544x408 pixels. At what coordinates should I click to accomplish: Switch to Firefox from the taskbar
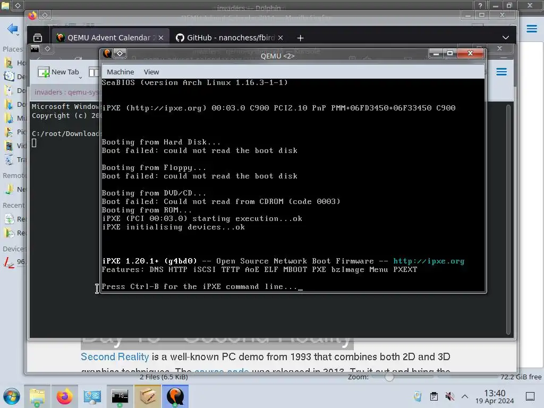(64, 396)
